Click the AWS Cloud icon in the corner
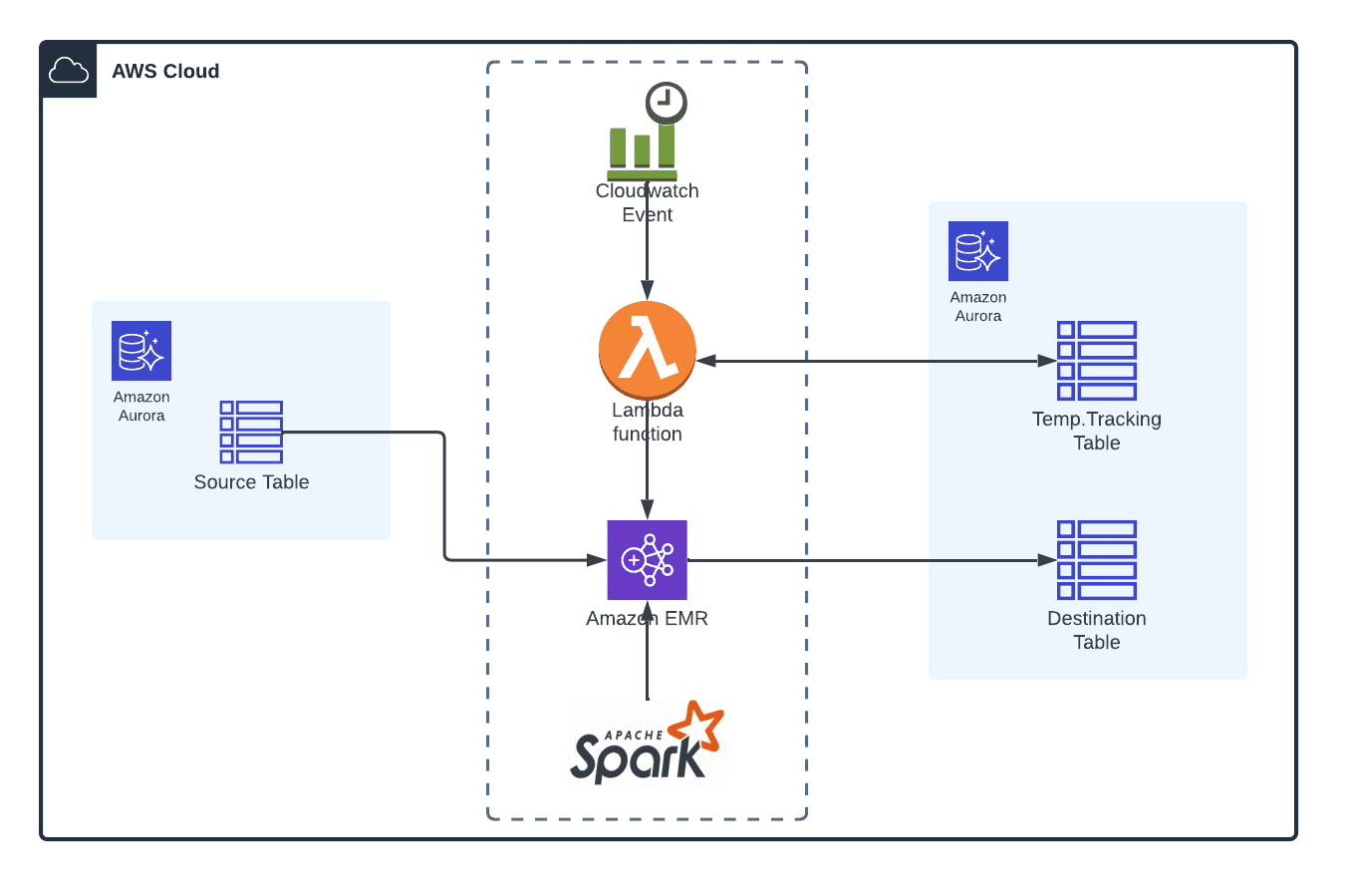Viewport: 1349px width, 890px height. [x=69, y=71]
